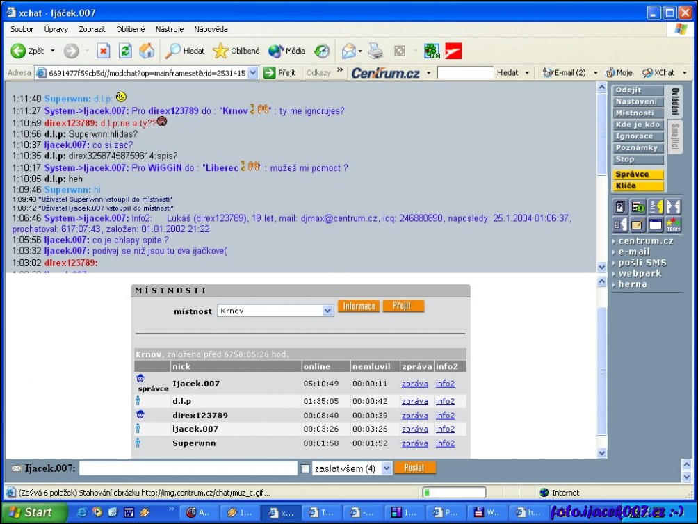Open the Oblíbené menu in menu bar

131,29
